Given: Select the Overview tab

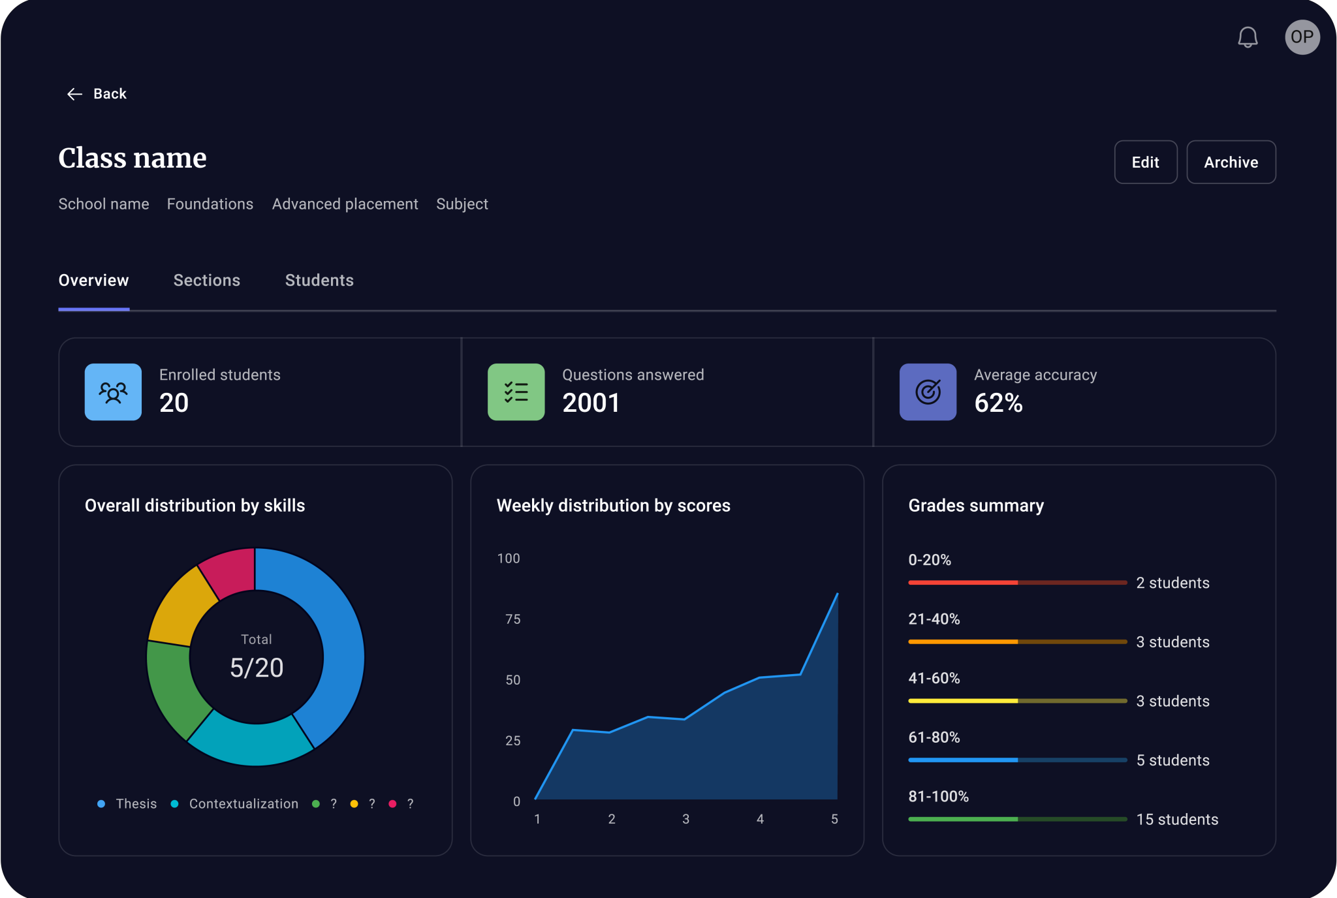Looking at the screenshot, I should [93, 281].
